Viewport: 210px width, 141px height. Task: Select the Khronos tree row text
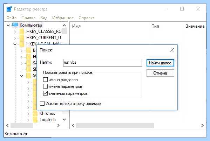(x=47, y=113)
